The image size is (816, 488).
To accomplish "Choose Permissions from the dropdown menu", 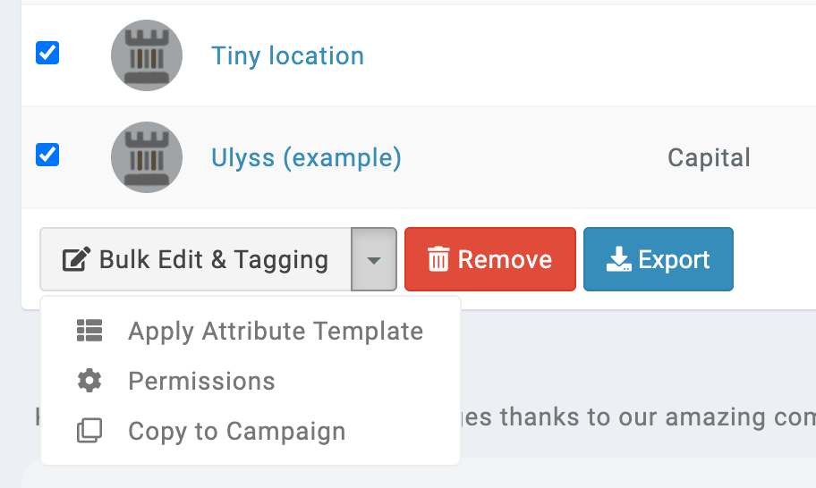I will pos(201,381).
